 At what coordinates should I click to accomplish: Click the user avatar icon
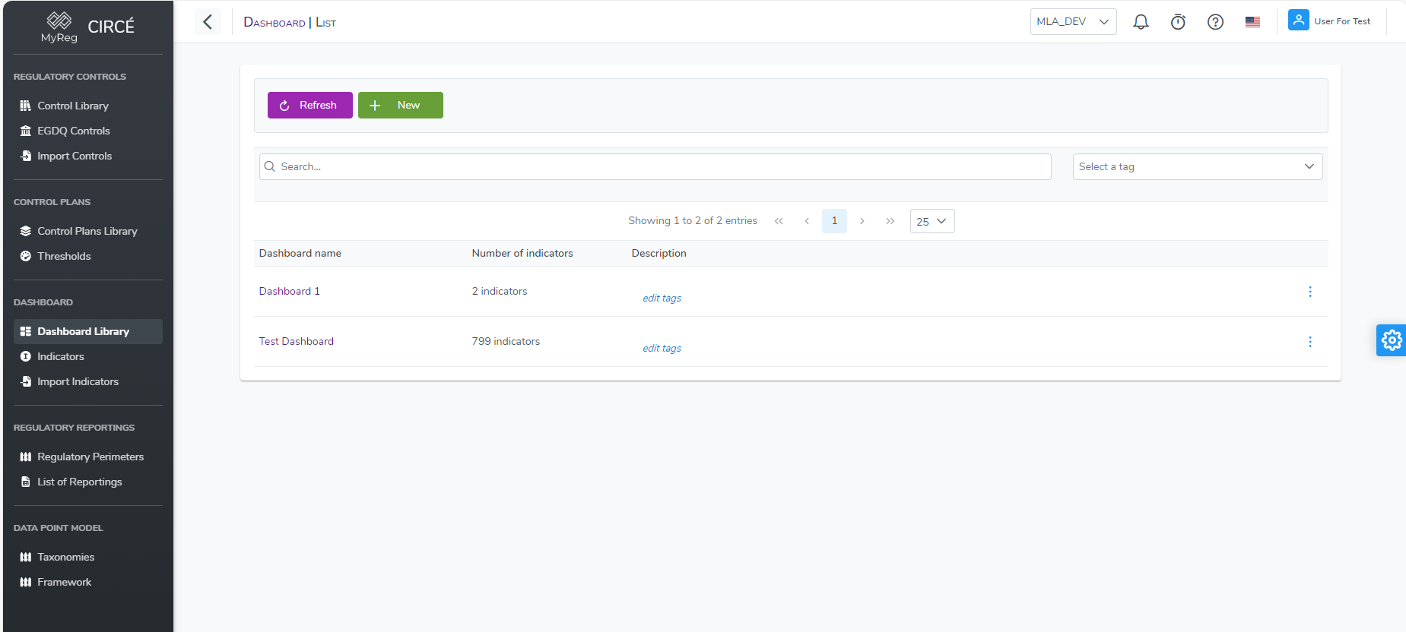pos(1298,20)
